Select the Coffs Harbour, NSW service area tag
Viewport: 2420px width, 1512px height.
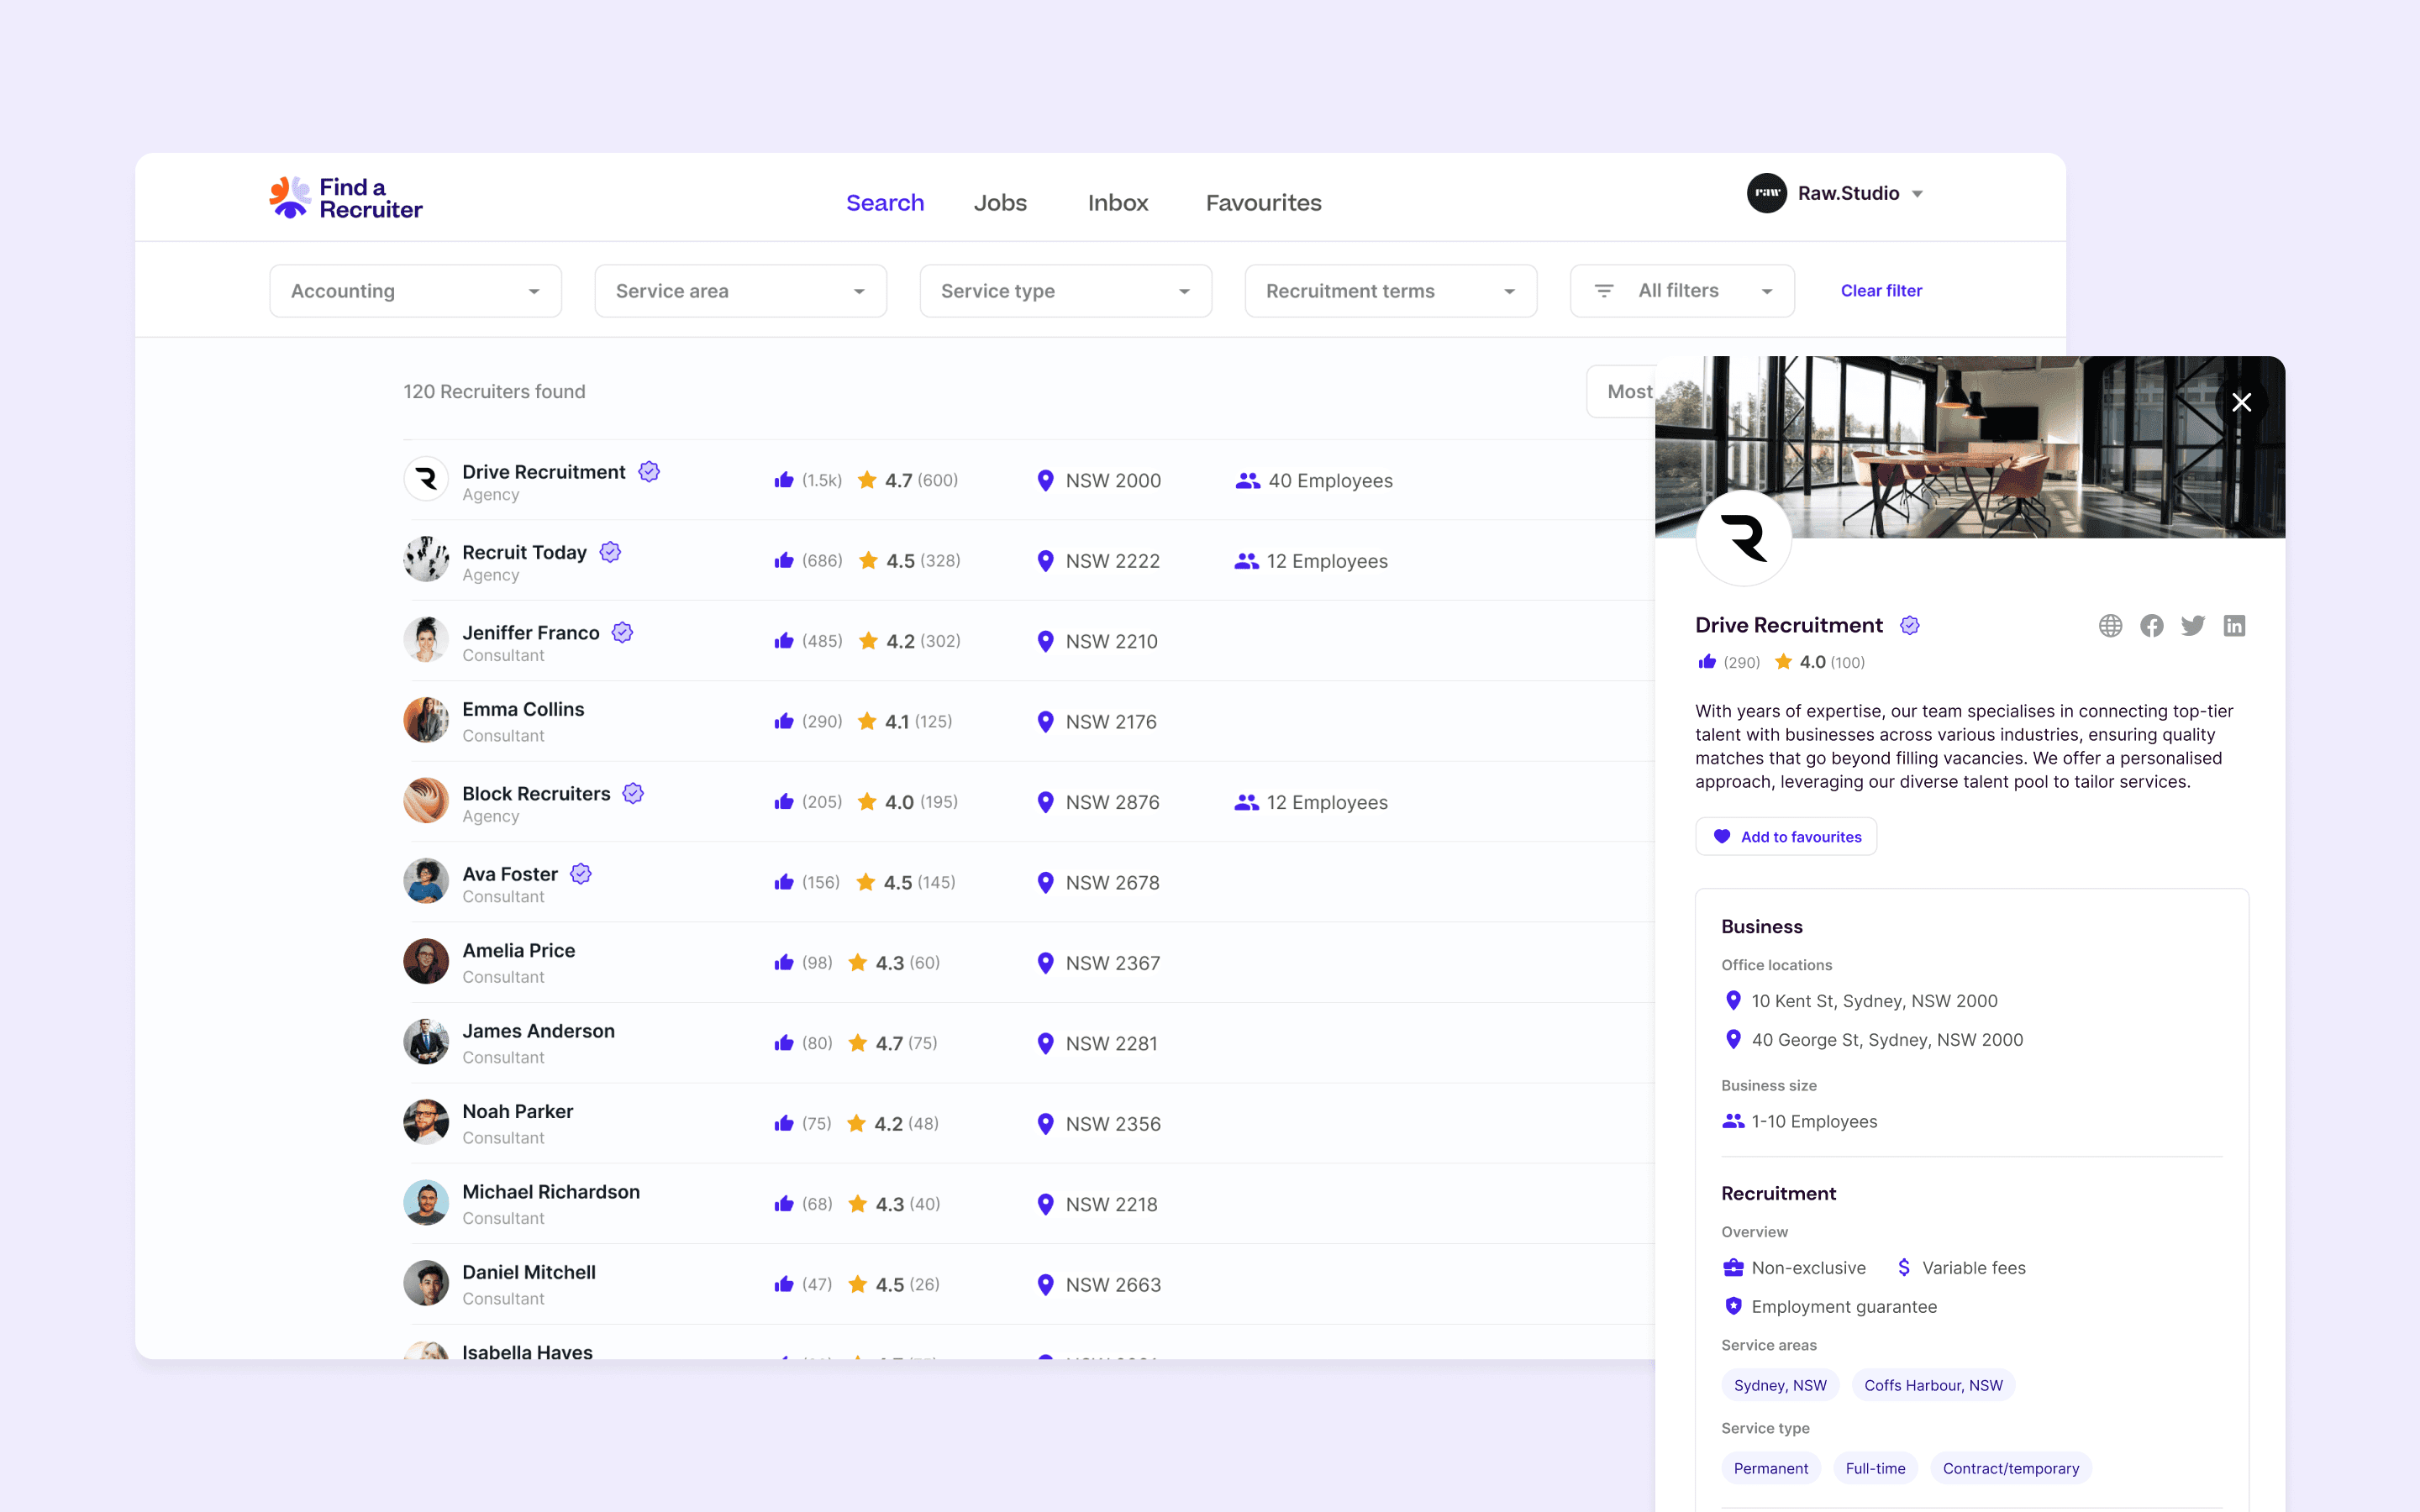click(x=1933, y=1385)
